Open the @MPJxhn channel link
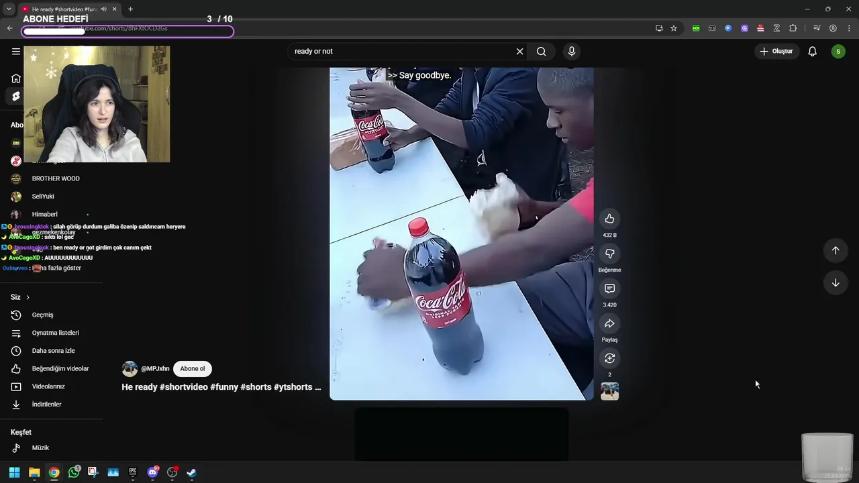This screenshot has width=859, height=483. click(x=155, y=368)
